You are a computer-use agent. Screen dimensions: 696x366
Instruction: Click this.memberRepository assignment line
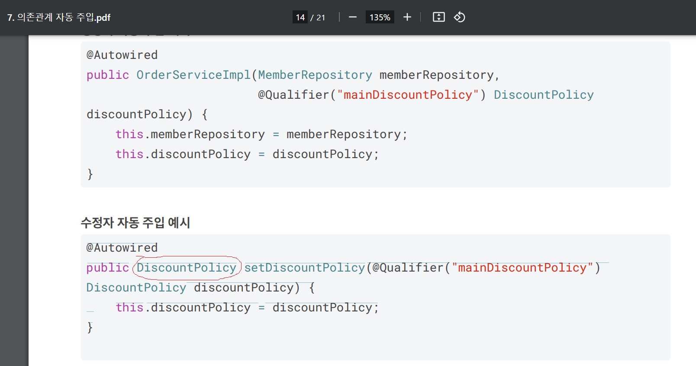(x=261, y=134)
